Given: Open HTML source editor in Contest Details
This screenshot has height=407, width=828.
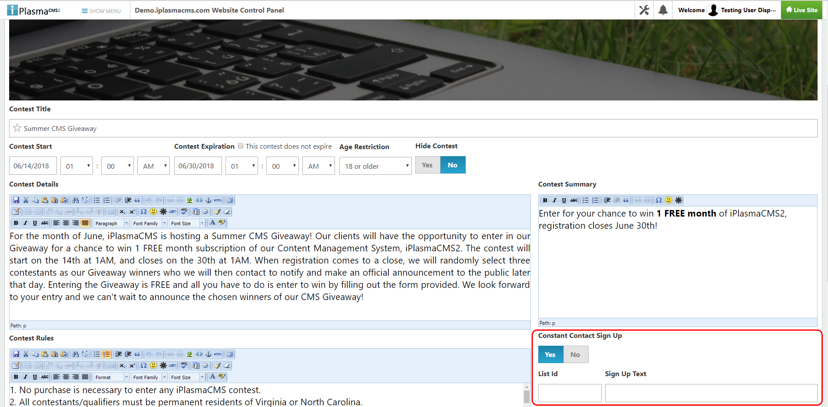Looking at the screenshot, I should click(x=218, y=200).
